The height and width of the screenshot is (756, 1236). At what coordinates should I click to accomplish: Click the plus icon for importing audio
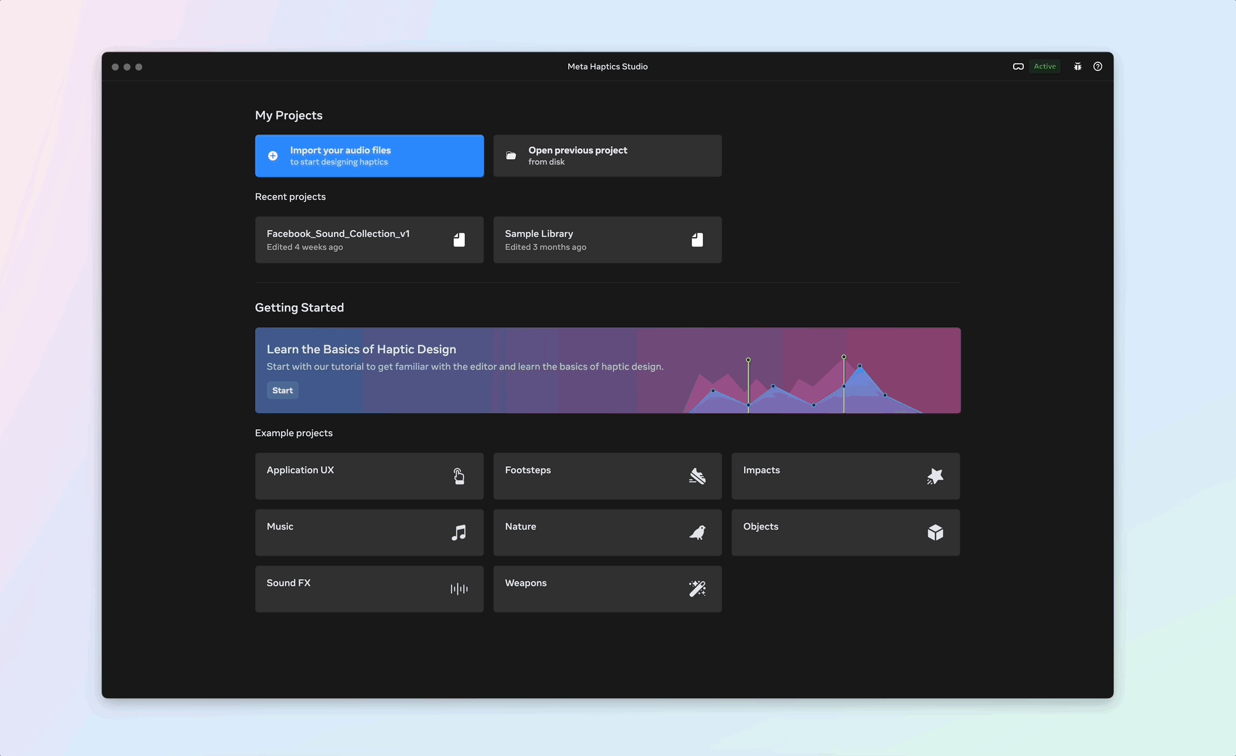click(x=273, y=156)
